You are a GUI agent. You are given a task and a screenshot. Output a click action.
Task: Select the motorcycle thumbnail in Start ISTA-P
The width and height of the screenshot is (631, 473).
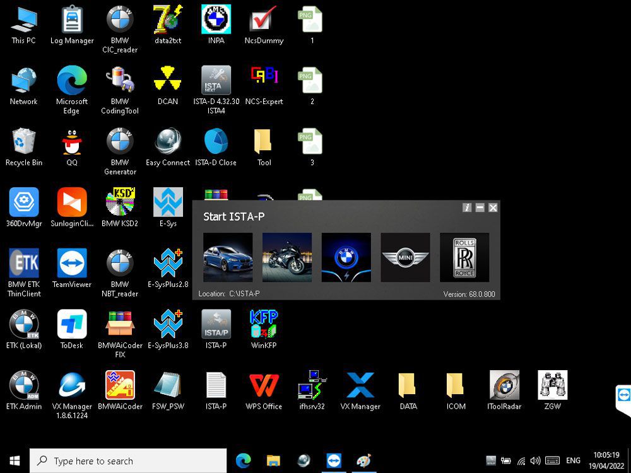point(287,257)
